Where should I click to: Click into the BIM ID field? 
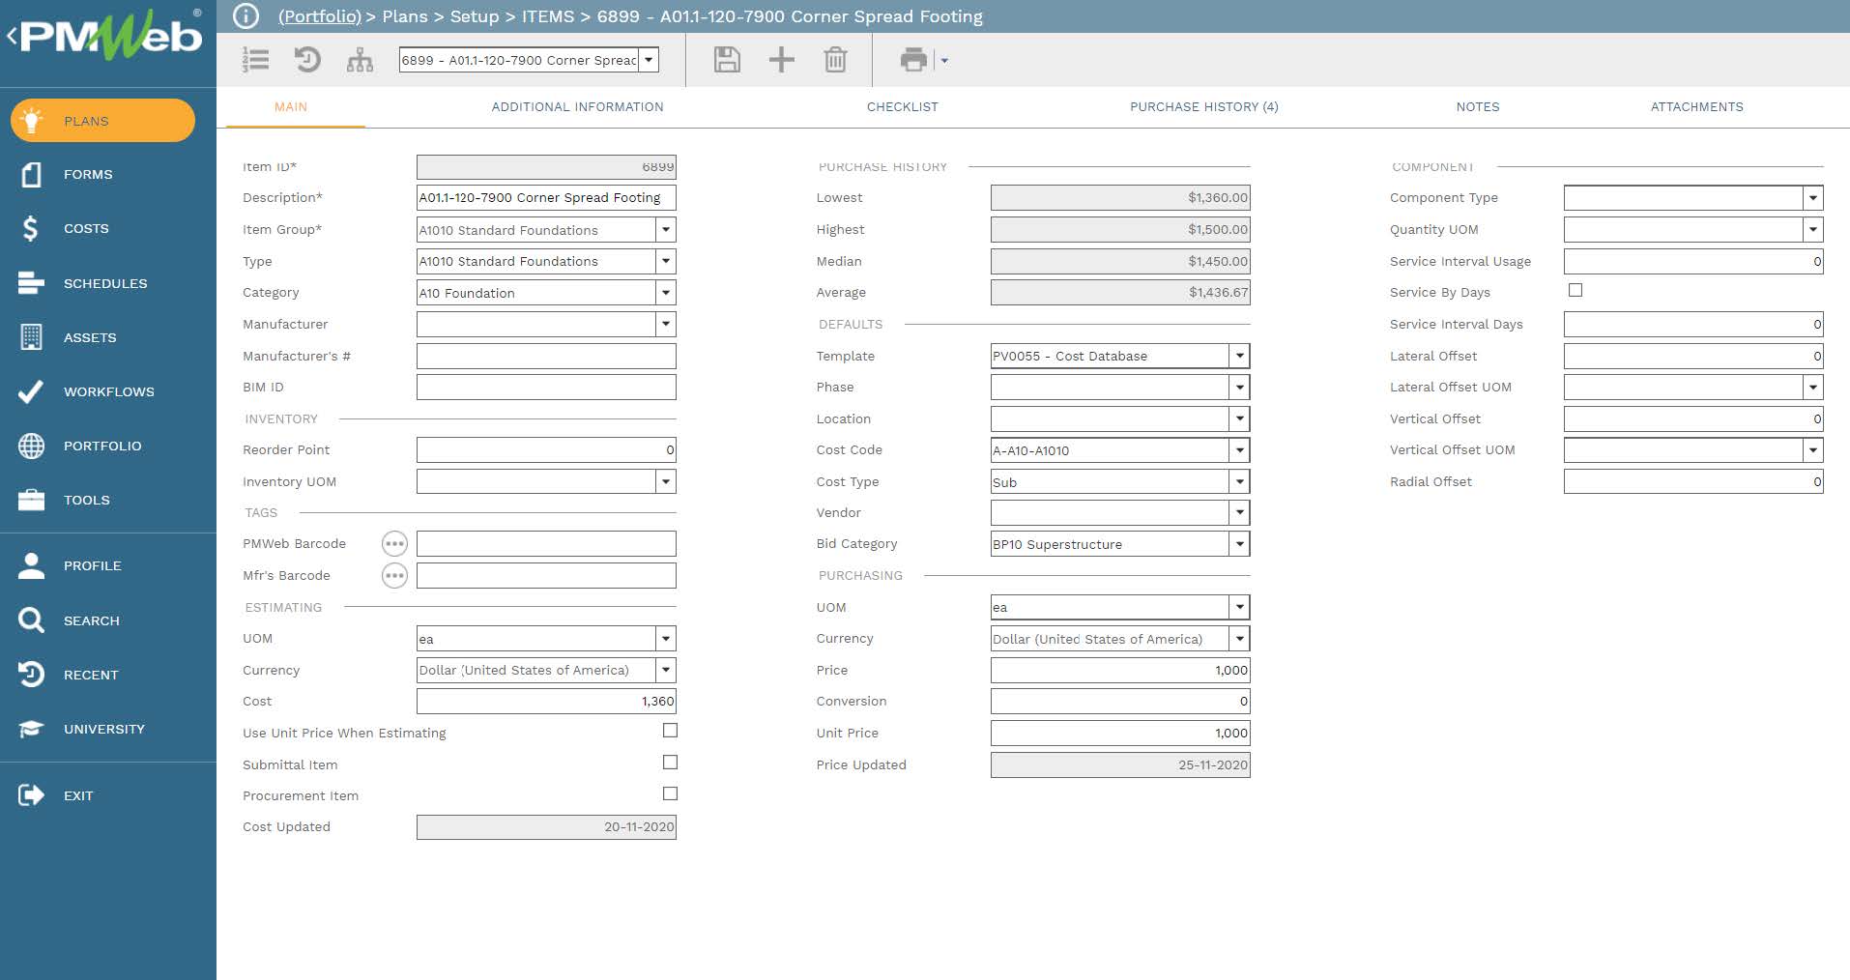tap(546, 388)
